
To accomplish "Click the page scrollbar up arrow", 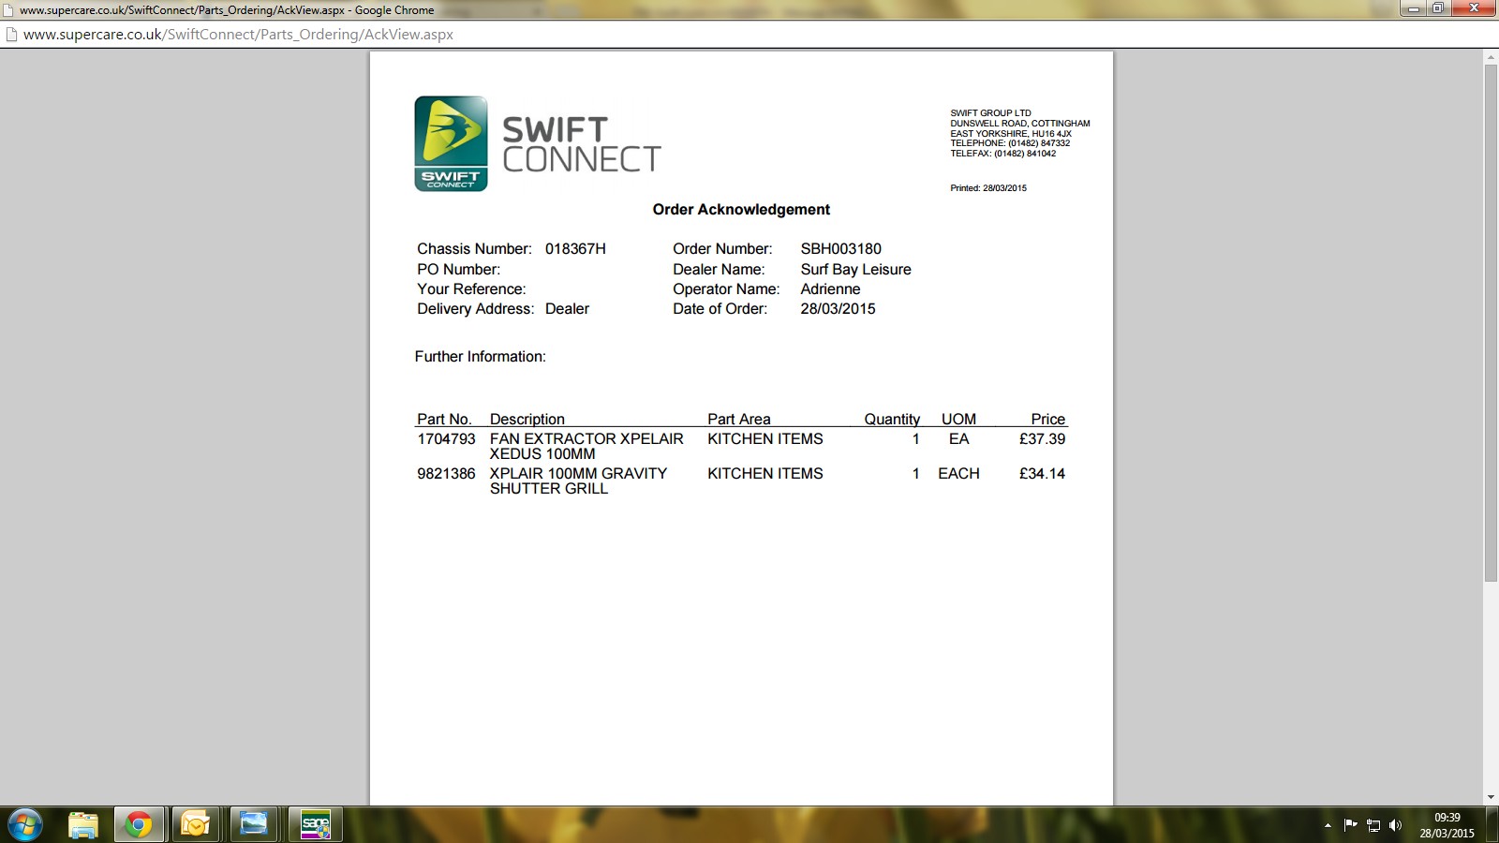I will [1491, 58].
